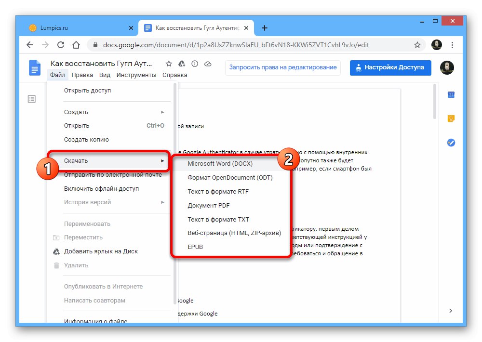Click the Google Docs home icon
The height and width of the screenshot is (342, 482).
click(34, 67)
